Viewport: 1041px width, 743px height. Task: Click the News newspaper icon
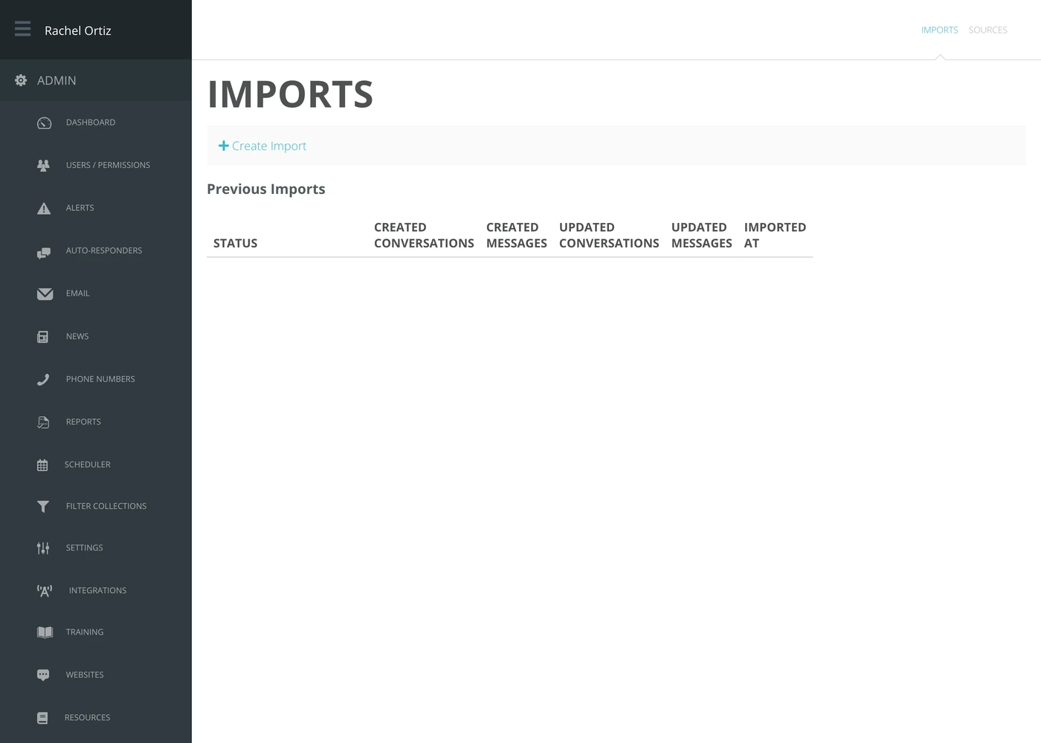pos(43,337)
